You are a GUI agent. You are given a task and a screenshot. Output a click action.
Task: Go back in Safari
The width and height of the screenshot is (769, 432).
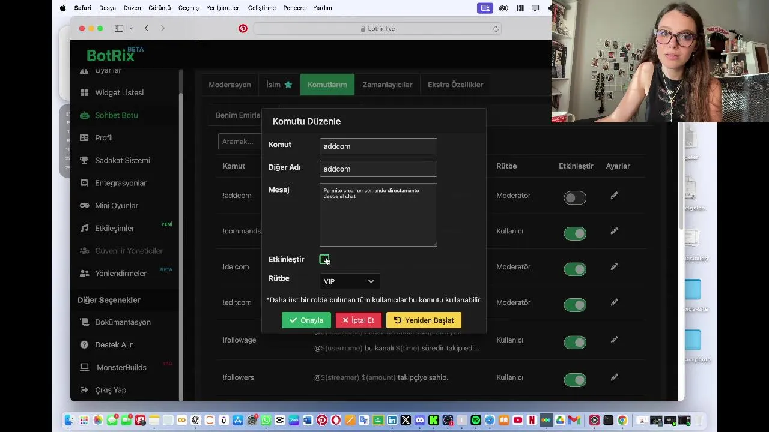147,28
